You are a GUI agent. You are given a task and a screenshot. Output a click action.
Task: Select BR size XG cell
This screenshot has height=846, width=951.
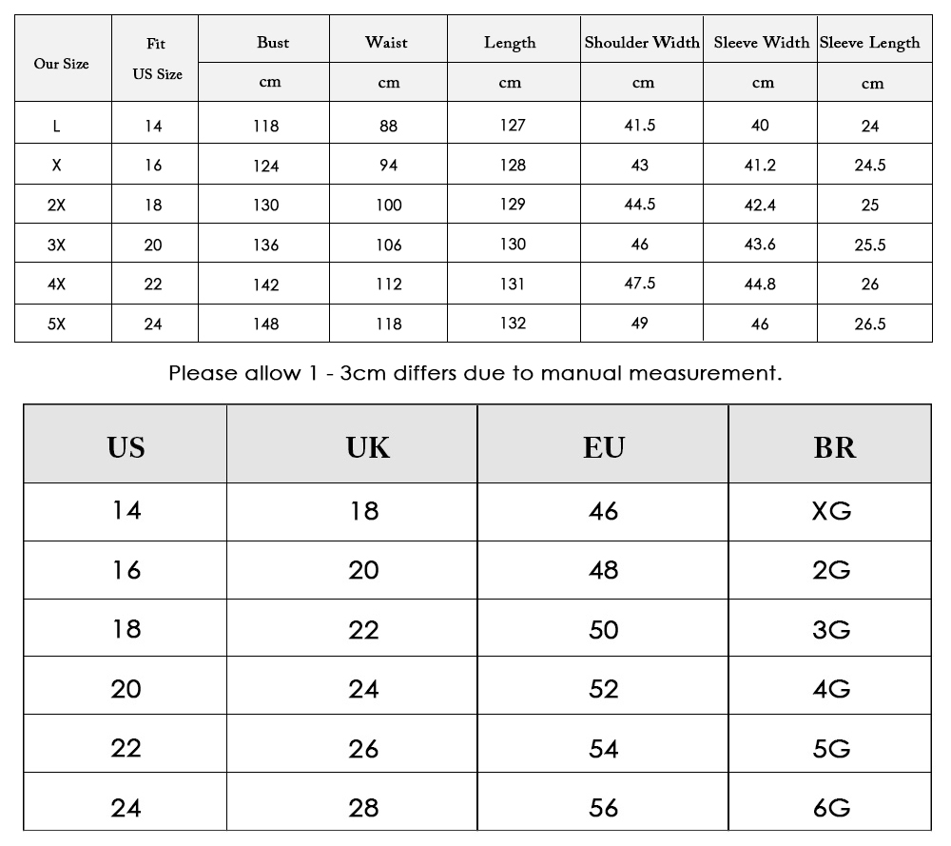[x=831, y=511]
